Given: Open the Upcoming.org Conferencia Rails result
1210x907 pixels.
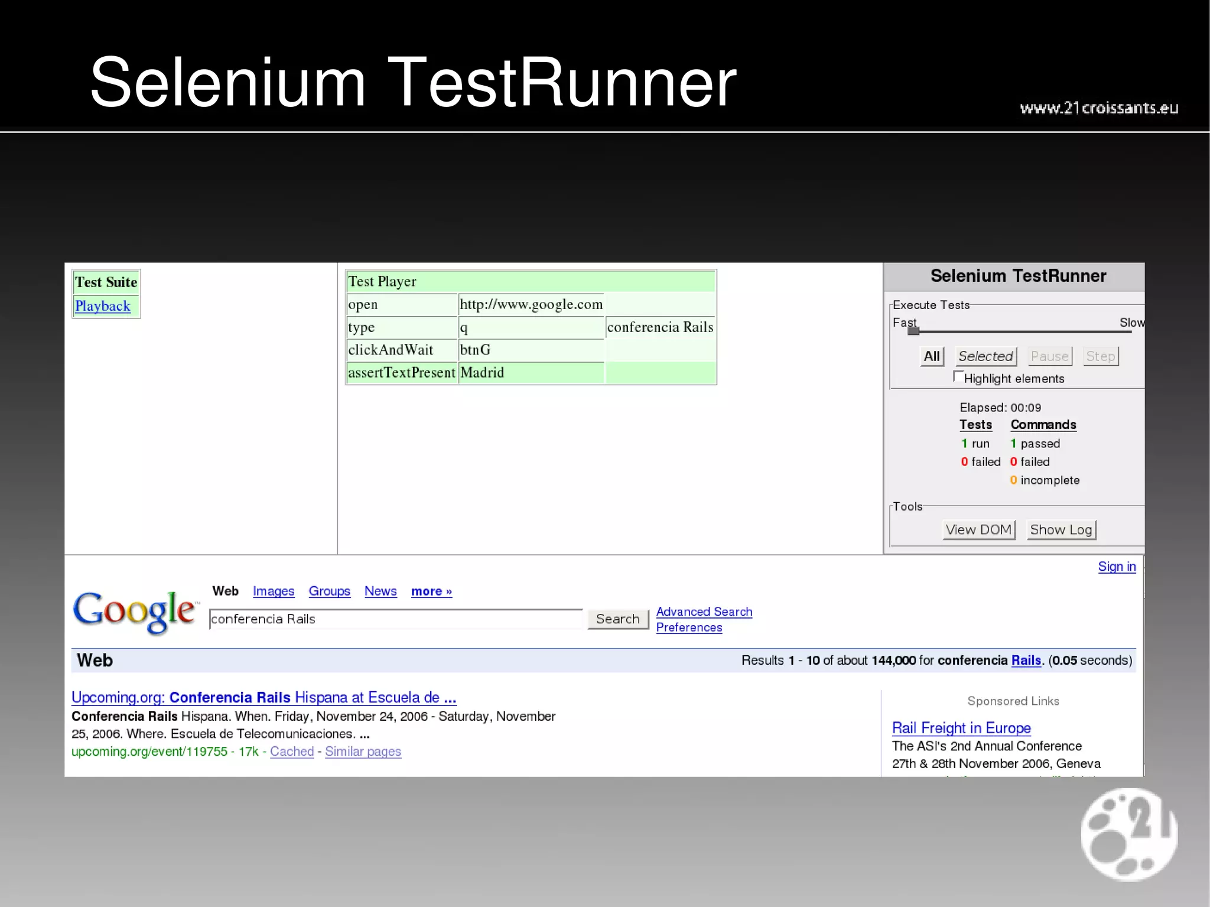Looking at the screenshot, I should point(264,697).
